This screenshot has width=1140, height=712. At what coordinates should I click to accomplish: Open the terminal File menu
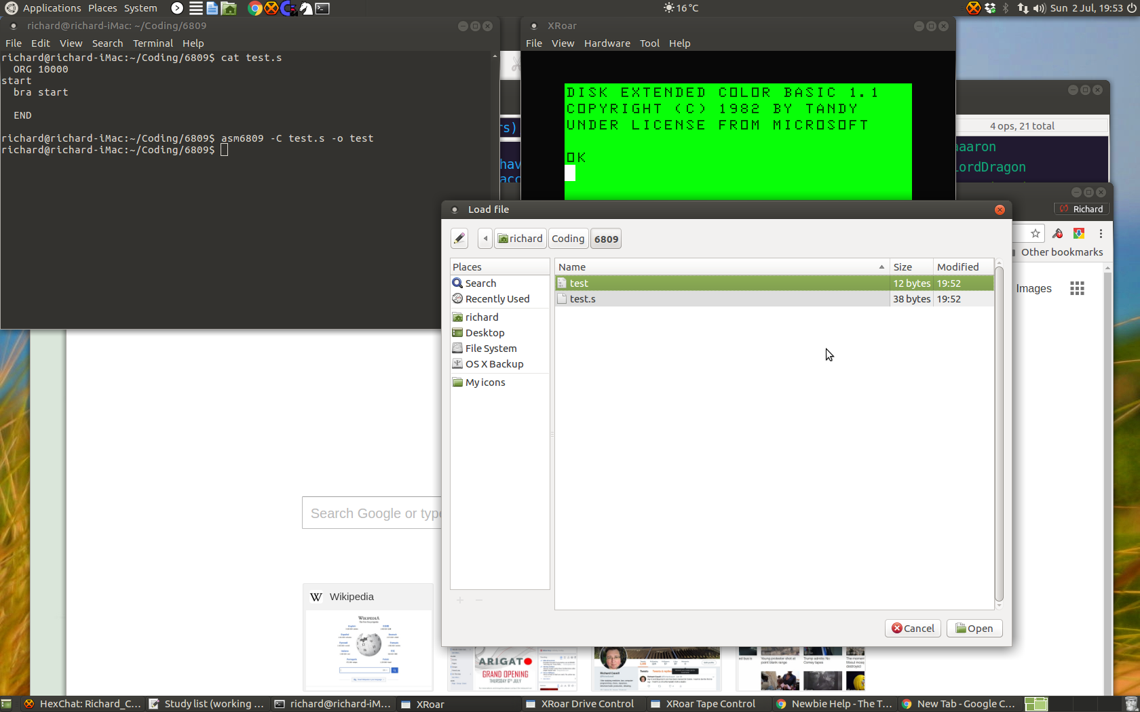[x=14, y=43]
